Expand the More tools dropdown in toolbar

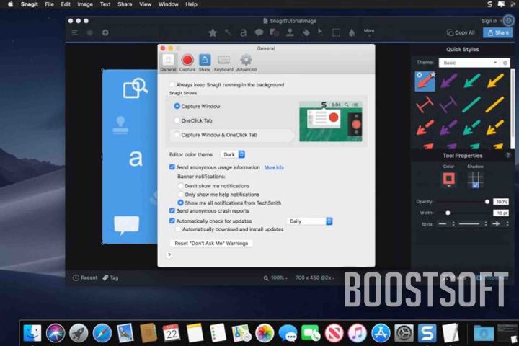pos(369,32)
